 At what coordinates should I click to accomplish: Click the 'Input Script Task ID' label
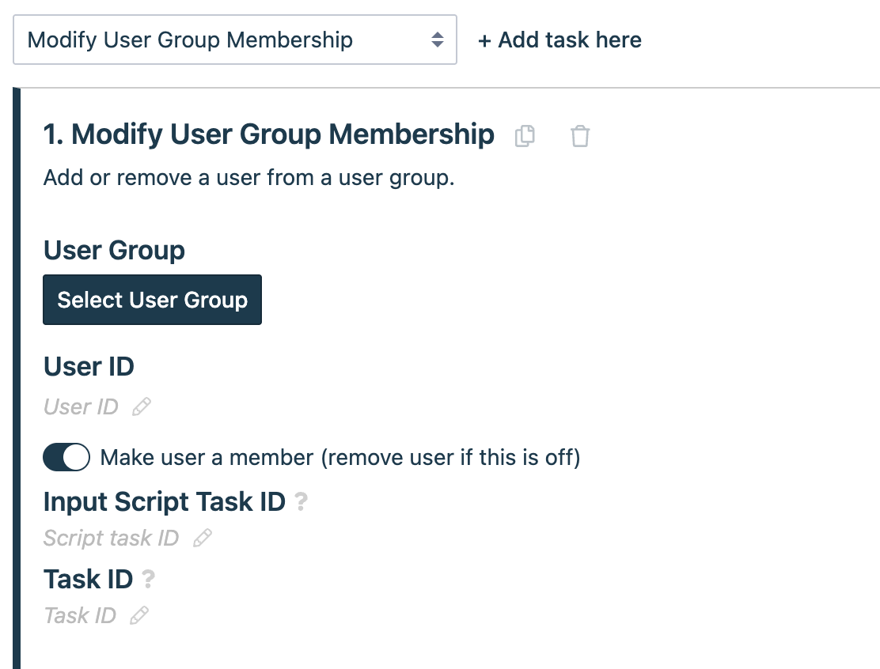(x=165, y=501)
